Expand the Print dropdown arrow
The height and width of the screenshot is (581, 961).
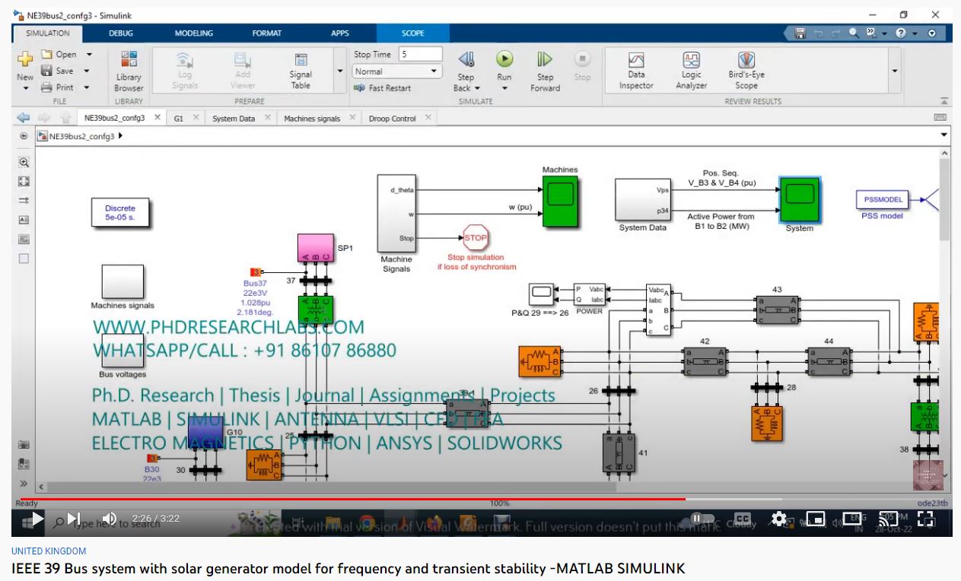(x=86, y=87)
